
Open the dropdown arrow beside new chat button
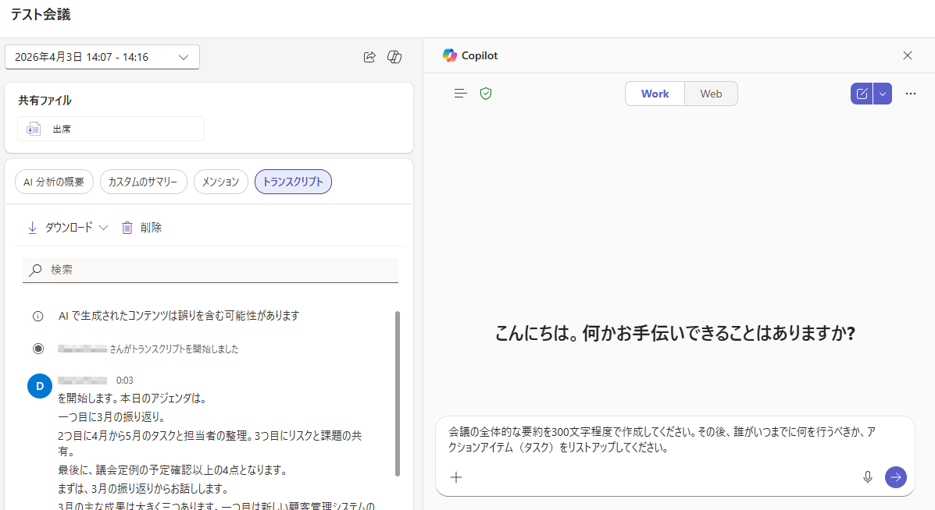tap(883, 94)
